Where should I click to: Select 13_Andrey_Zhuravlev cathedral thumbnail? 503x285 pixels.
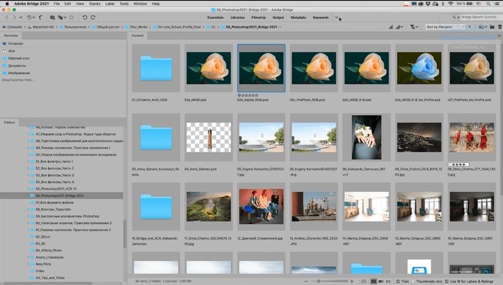[x=314, y=207]
